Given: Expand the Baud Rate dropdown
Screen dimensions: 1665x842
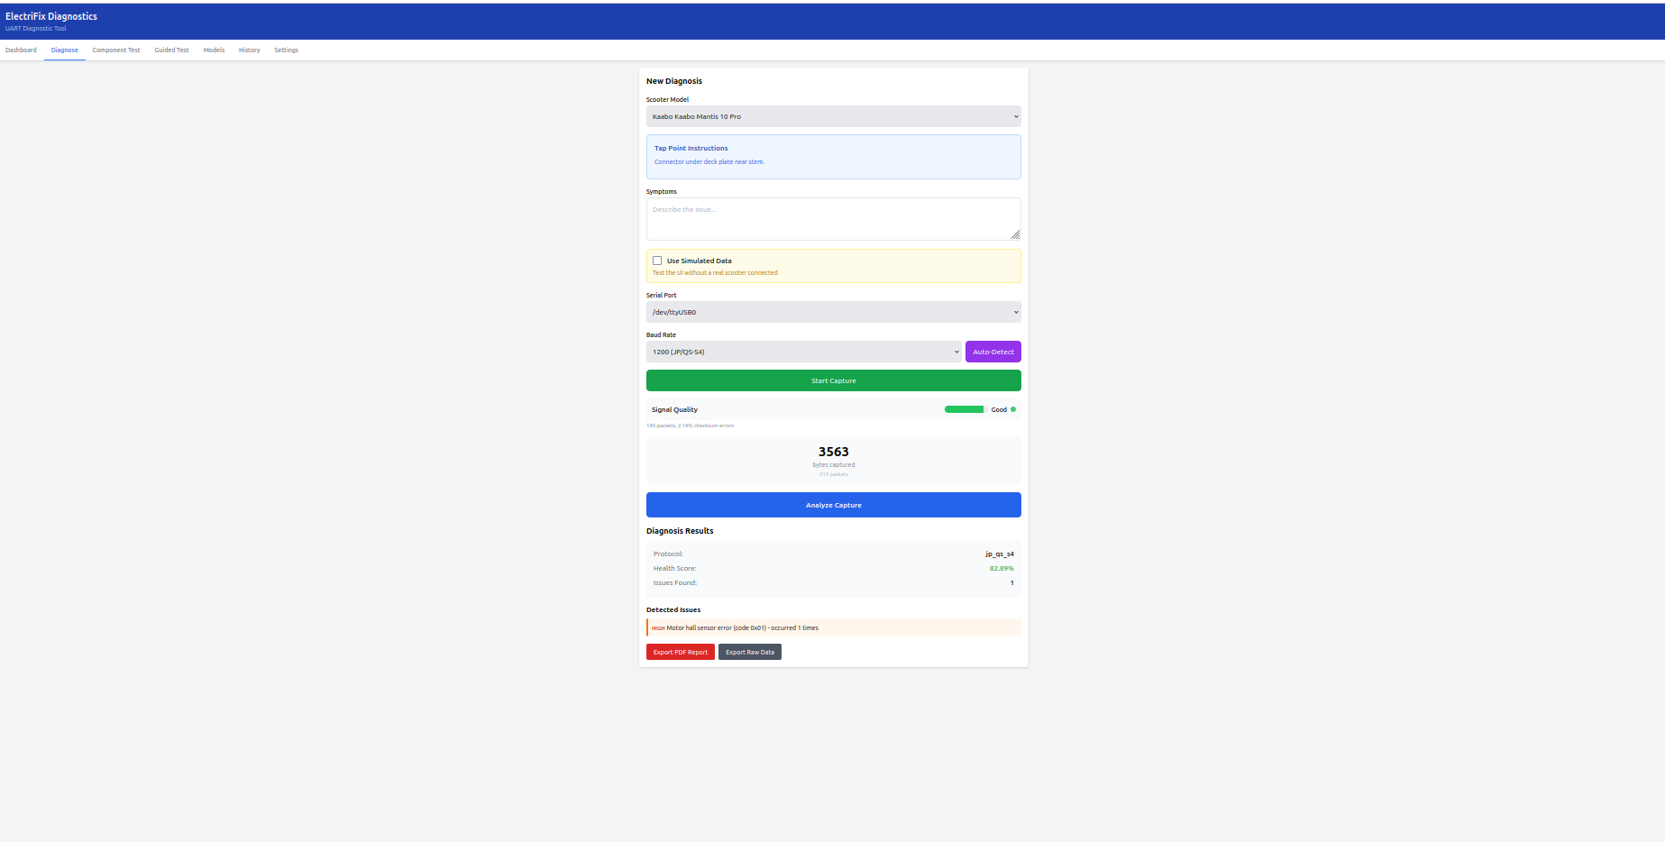Looking at the screenshot, I should point(803,352).
